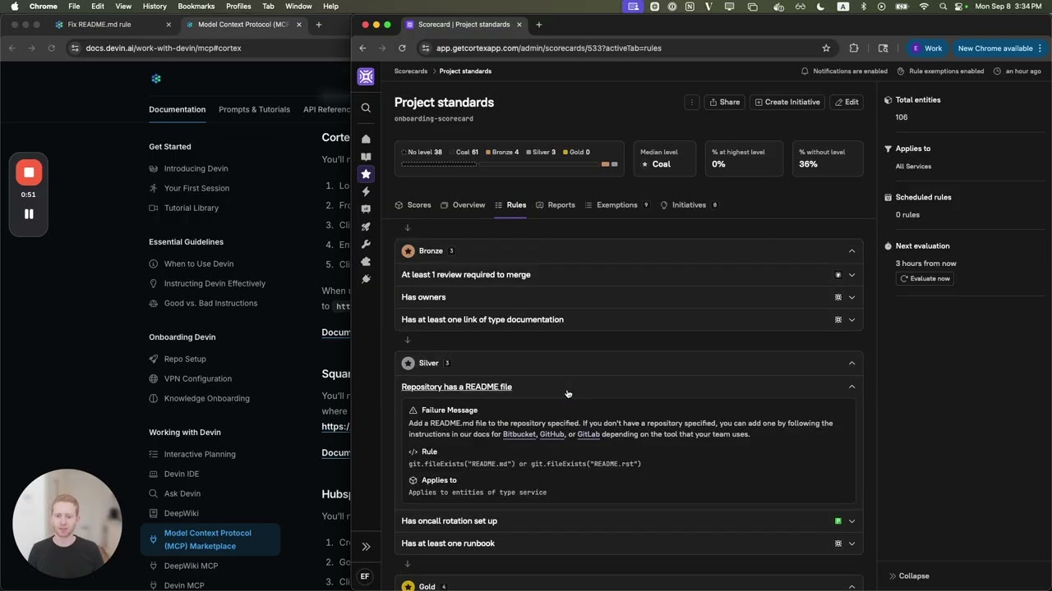Open the plug integrations icon in sidebar

pos(366,279)
